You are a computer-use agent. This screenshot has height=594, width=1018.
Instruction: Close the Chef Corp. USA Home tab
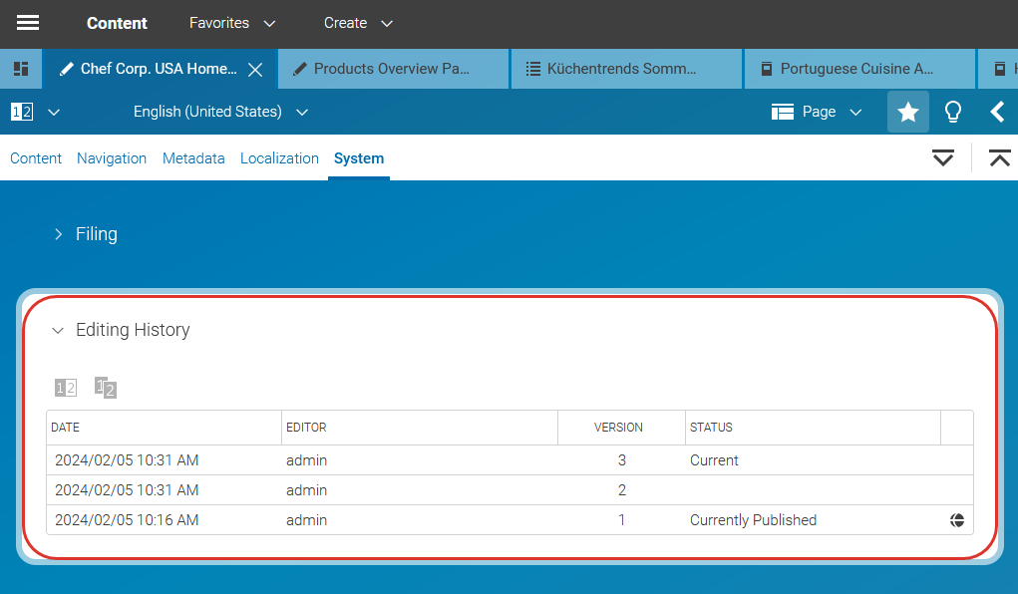click(x=255, y=70)
